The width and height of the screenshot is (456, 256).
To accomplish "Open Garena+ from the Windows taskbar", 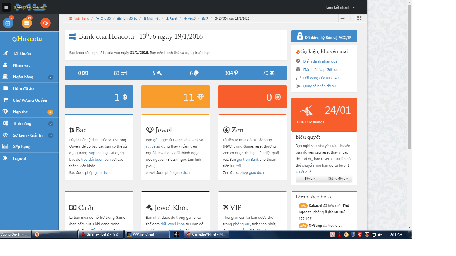I will tap(101, 234).
